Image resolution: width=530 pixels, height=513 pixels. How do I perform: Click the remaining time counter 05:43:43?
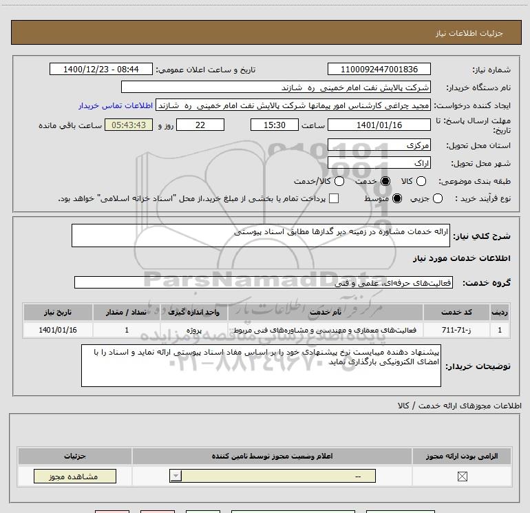pos(129,125)
